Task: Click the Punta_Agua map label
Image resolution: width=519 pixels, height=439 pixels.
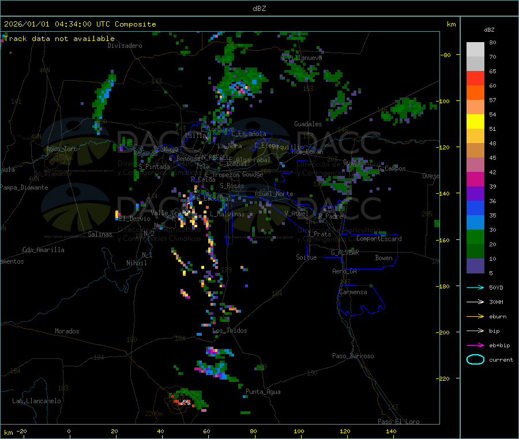Action: 263,392
